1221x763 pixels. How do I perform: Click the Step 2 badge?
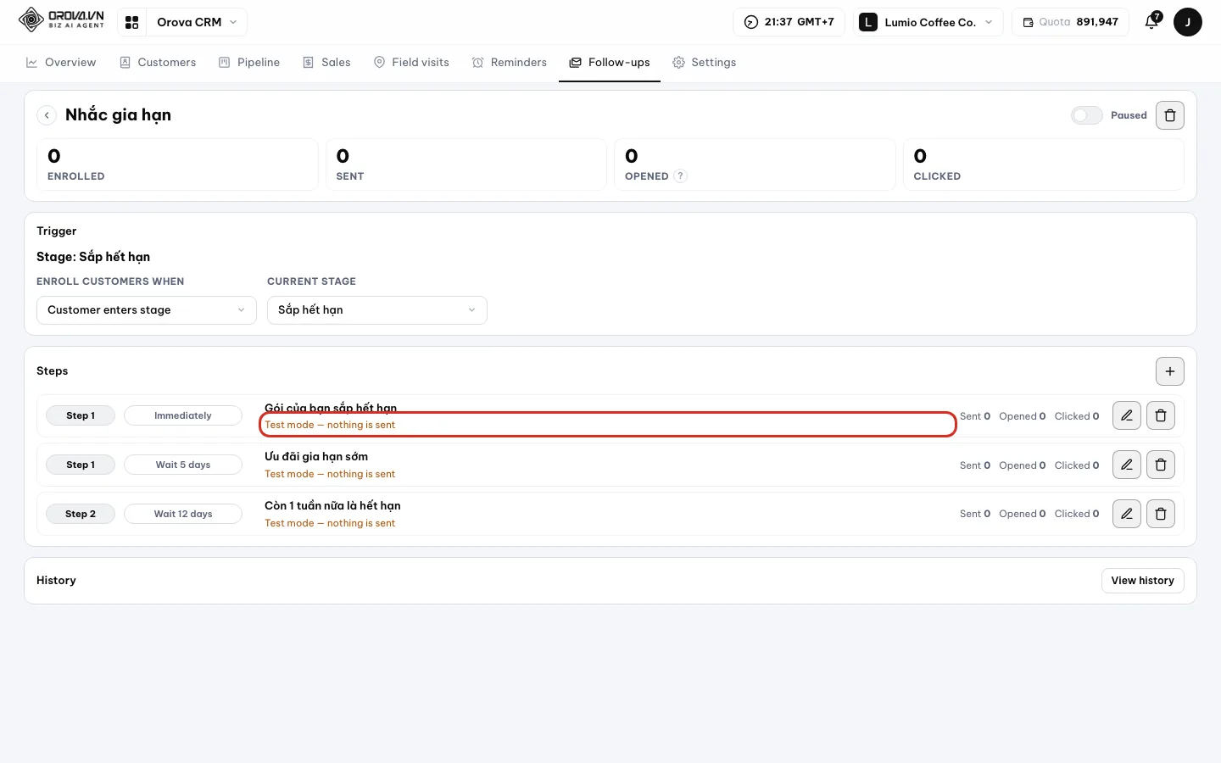click(x=81, y=514)
